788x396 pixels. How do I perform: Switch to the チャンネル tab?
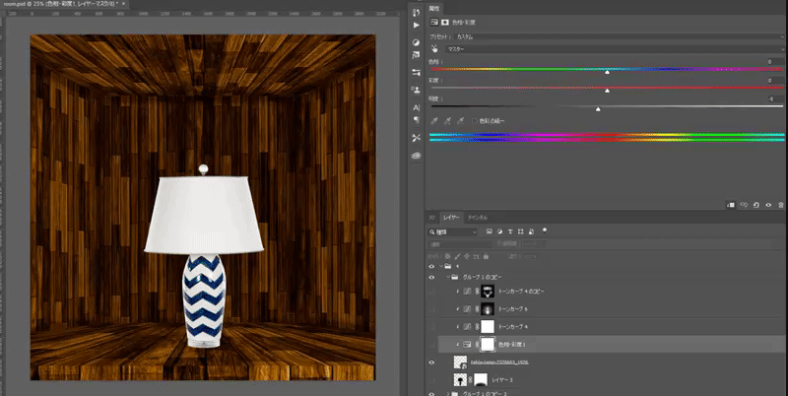478,217
